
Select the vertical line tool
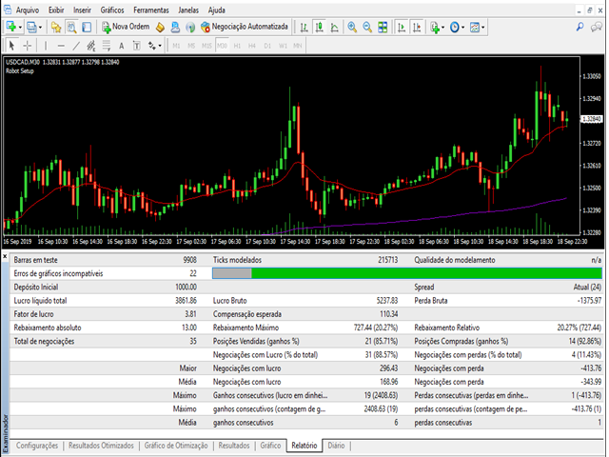tap(46, 46)
